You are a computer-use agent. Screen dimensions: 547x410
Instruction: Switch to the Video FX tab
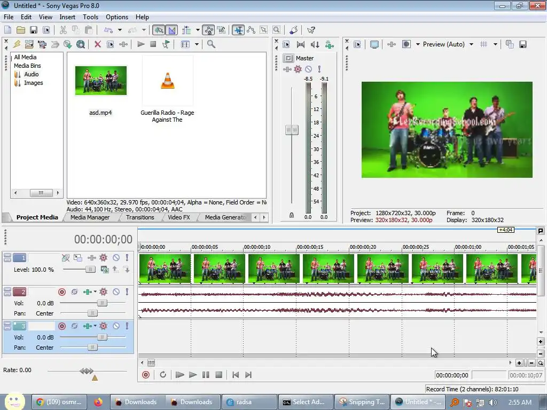(178, 217)
